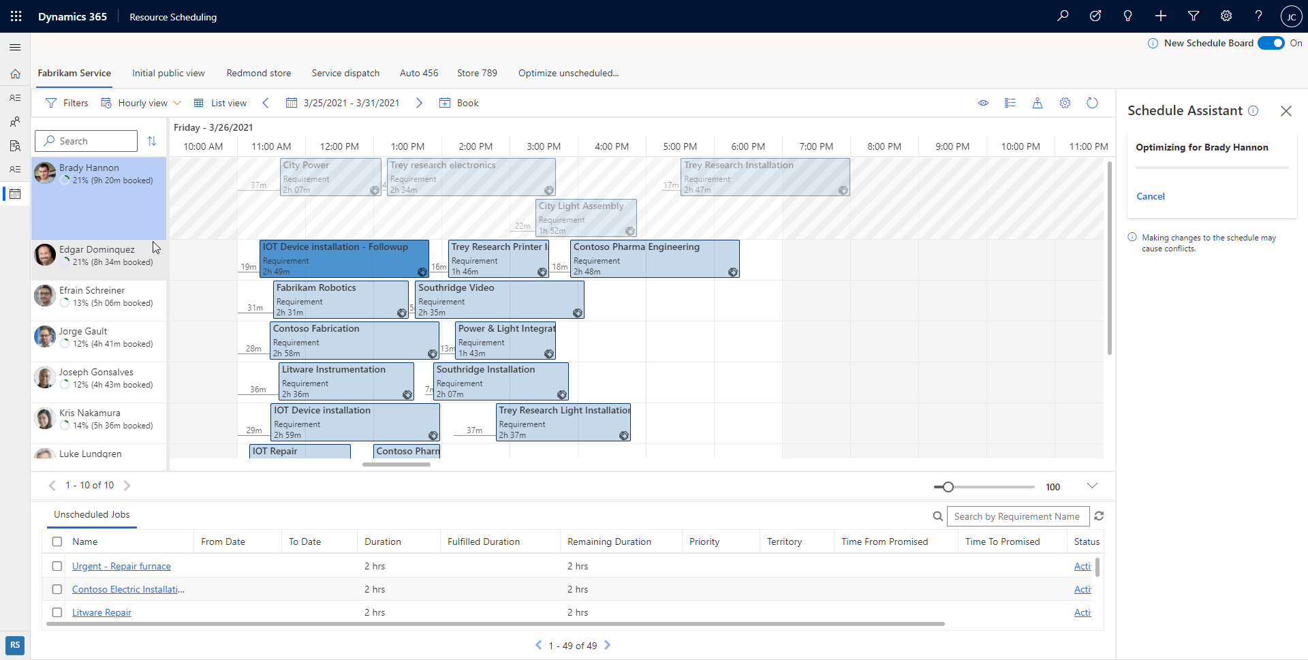Open the Litware Repair link
The height and width of the screenshot is (660, 1308).
click(x=102, y=612)
